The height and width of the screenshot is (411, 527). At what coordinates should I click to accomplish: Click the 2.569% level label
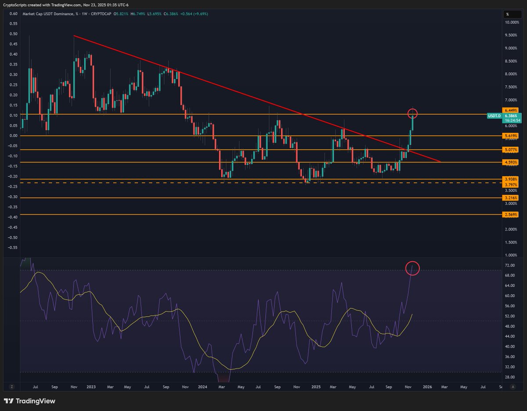pos(511,215)
